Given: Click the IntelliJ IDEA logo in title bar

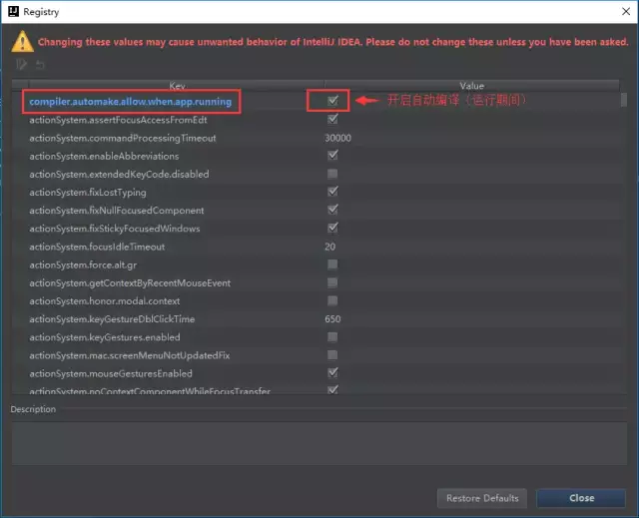Looking at the screenshot, I should 13,11.
